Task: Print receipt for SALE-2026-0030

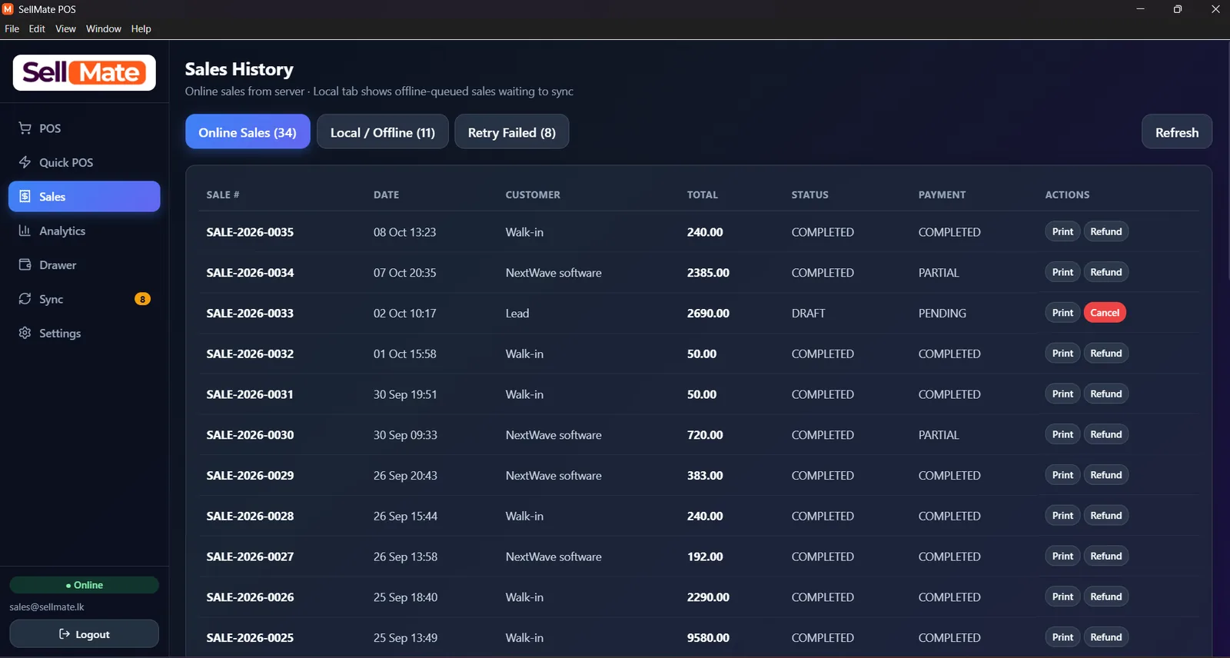Action: (1062, 434)
